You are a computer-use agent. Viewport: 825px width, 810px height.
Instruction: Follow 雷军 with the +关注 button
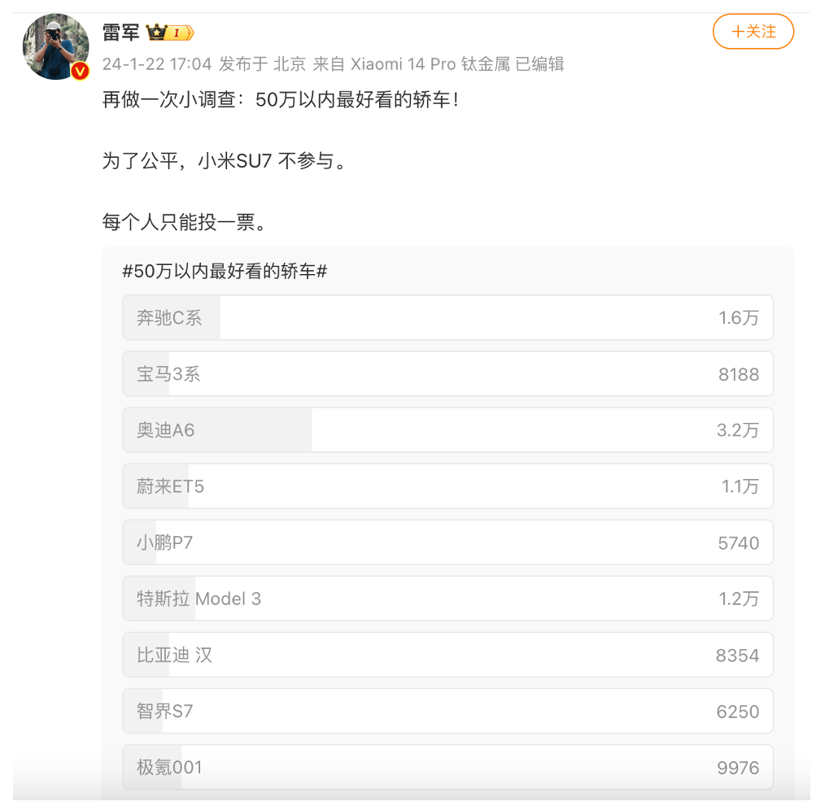point(753,32)
